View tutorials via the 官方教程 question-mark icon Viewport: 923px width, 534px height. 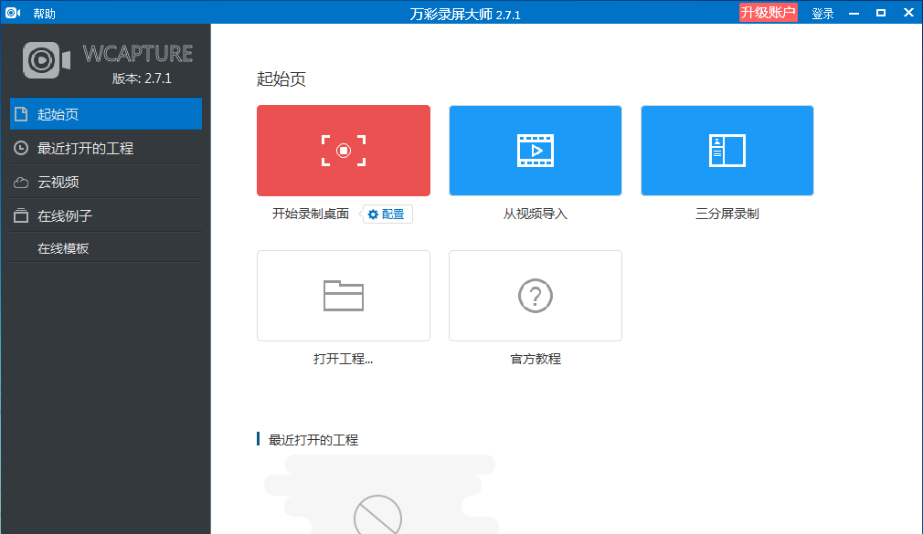[535, 295]
